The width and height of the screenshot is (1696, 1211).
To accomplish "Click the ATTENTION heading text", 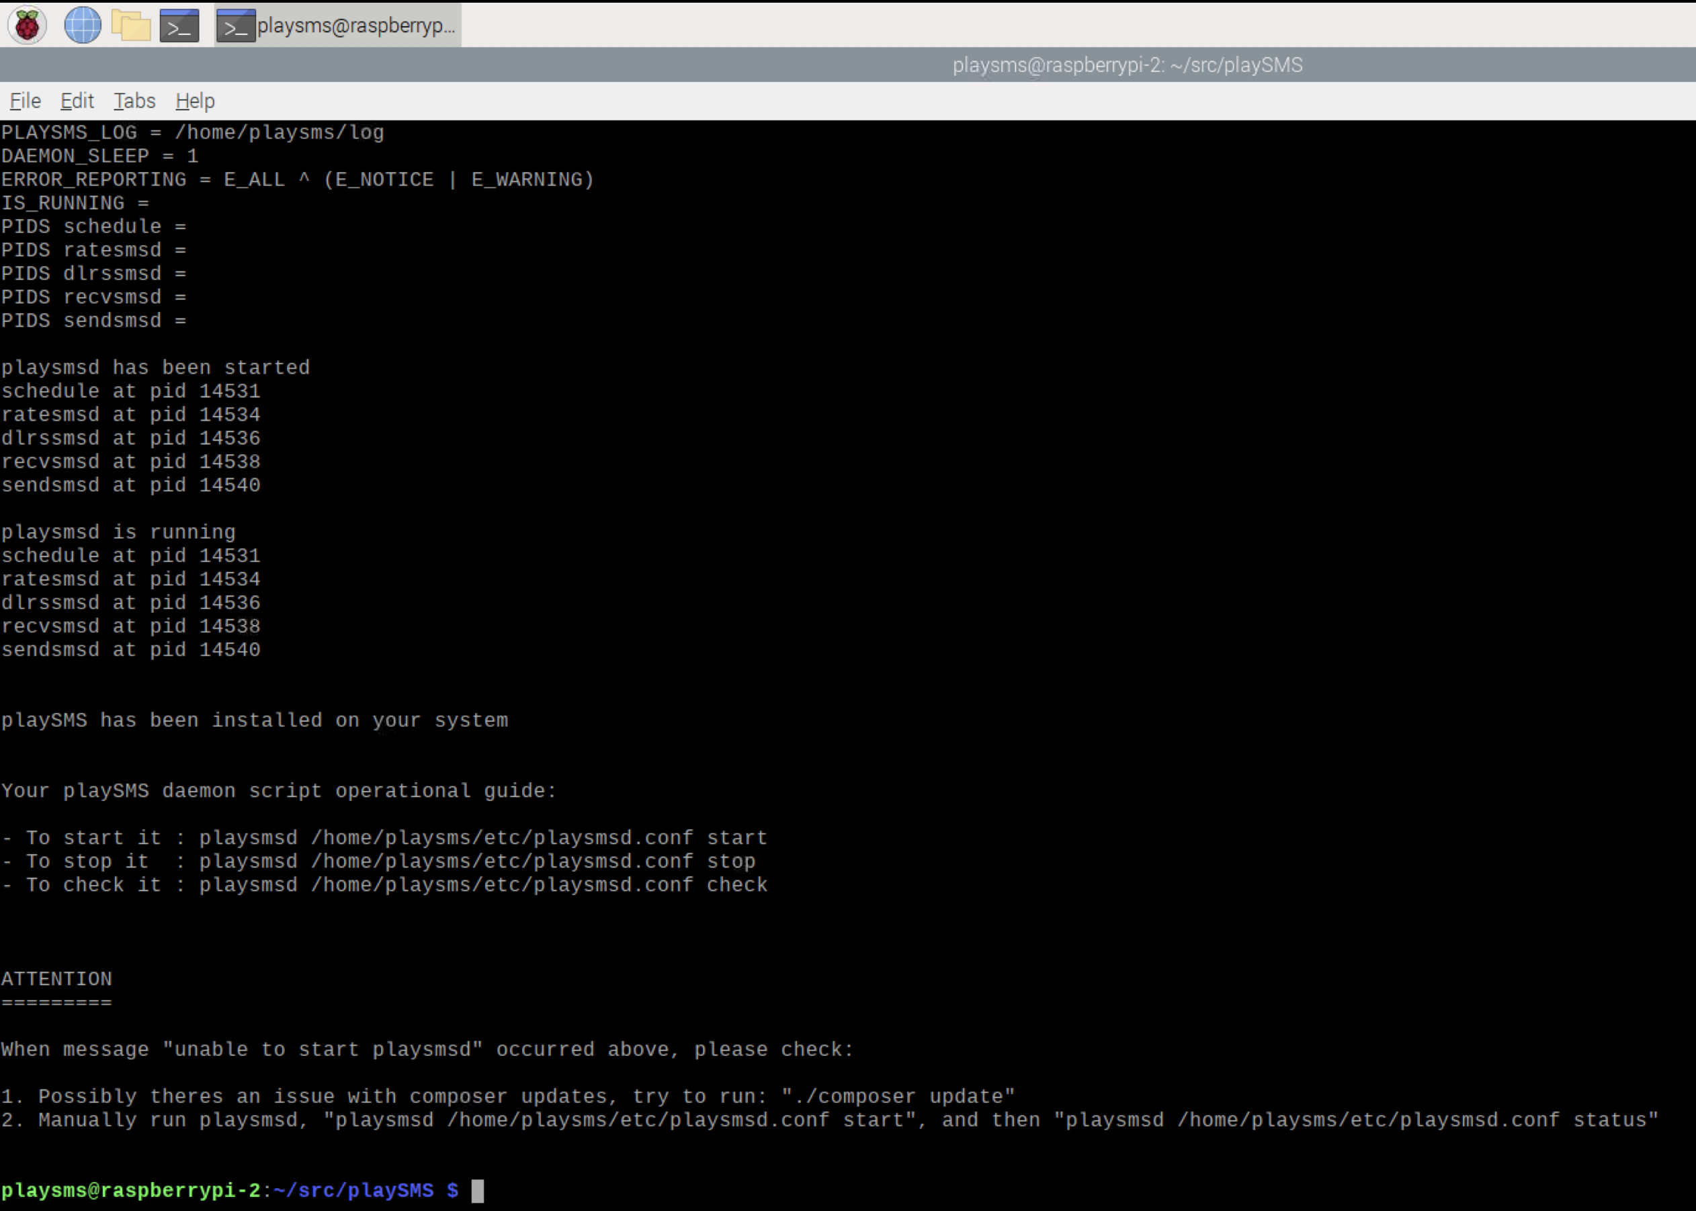I will tap(56, 978).
